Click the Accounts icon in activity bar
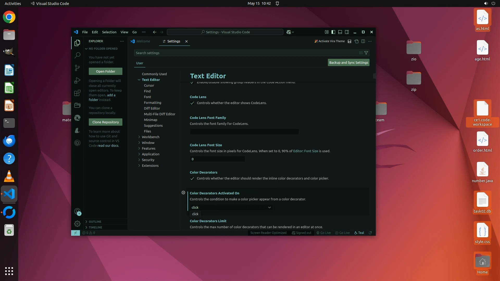 (x=77, y=211)
